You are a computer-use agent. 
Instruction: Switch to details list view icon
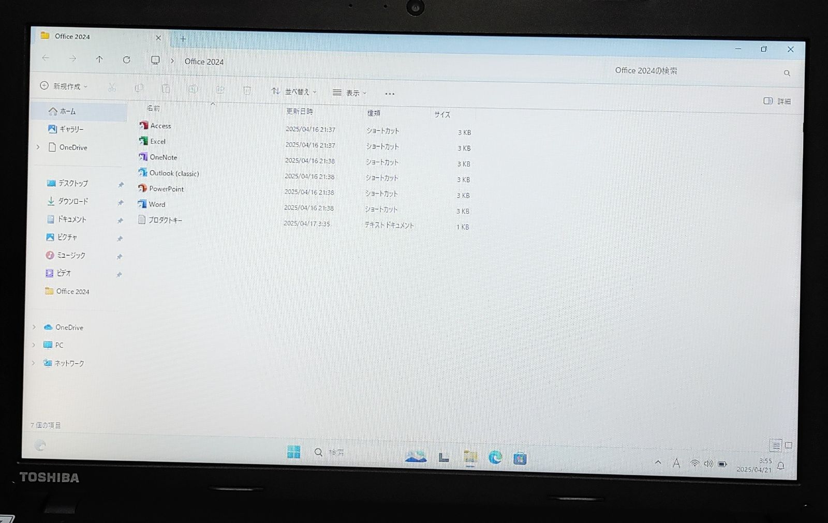click(x=775, y=445)
